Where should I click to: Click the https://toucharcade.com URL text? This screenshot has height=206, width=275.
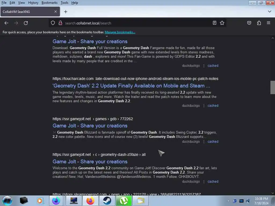73,79
